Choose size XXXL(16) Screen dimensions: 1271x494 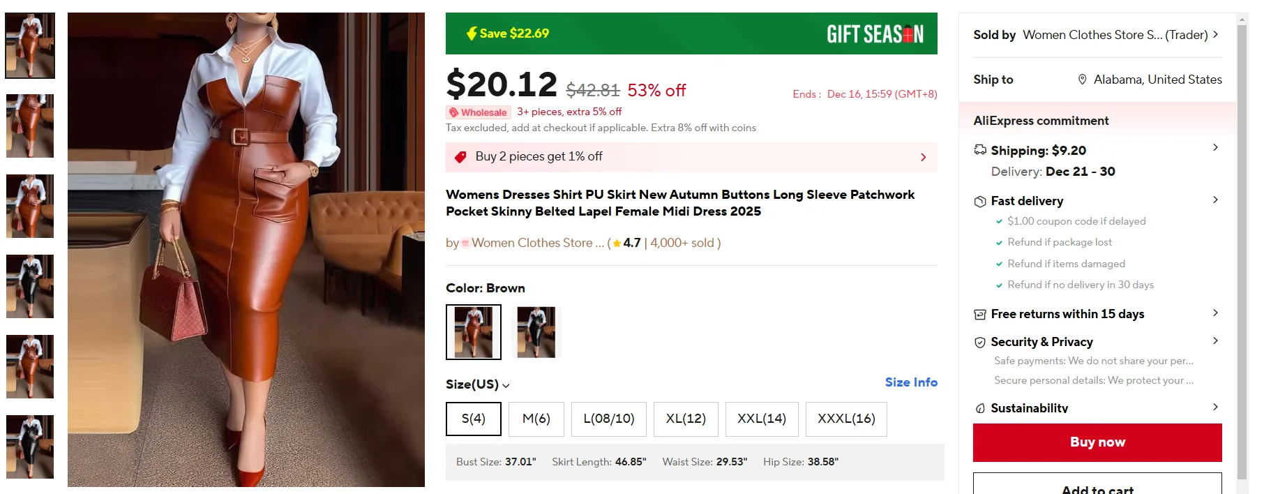tap(845, 419)
